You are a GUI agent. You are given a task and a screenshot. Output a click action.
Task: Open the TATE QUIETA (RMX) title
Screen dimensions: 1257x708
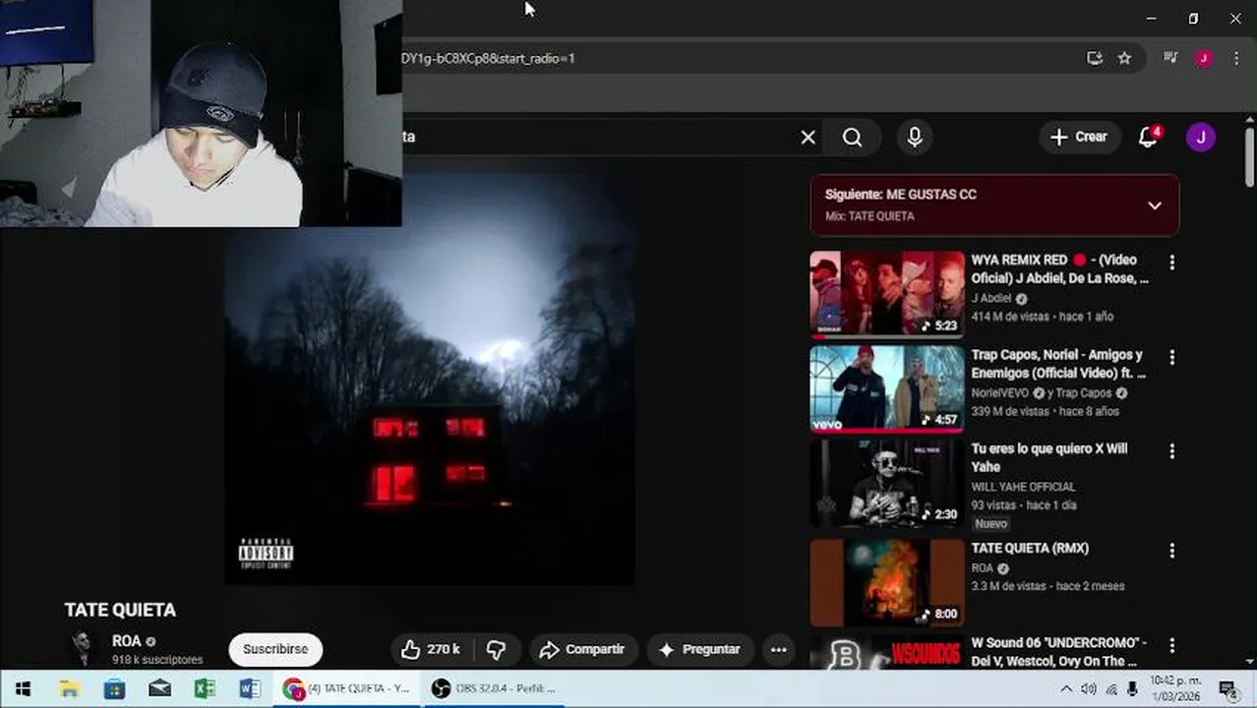point(1030,549)
